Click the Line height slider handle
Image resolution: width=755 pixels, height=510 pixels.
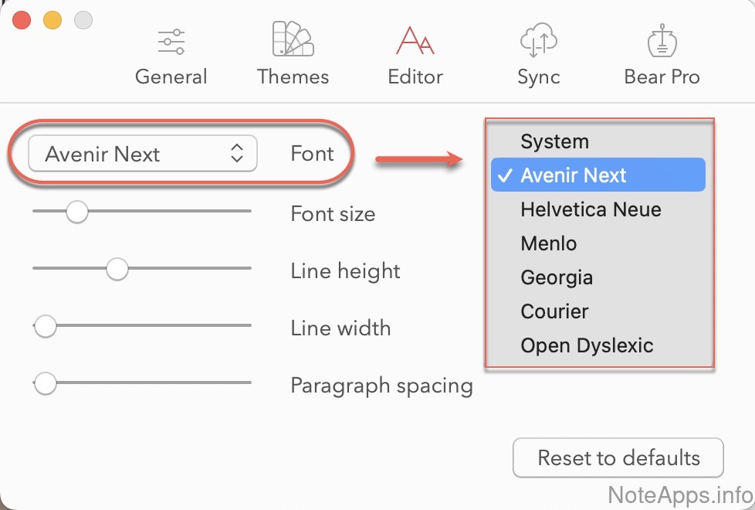[117, 269]
